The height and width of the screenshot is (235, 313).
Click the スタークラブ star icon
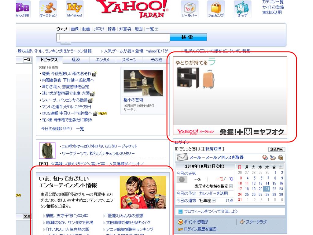click(x=242, y=222)
